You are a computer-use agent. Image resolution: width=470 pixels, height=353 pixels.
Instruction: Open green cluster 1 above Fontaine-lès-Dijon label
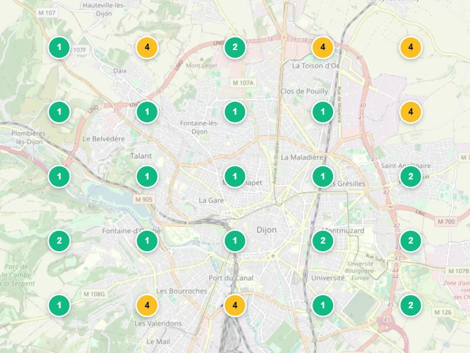click(234, 112)
